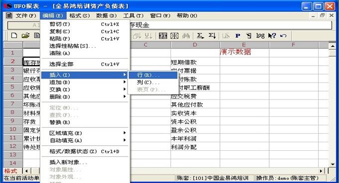This screenshot has height=183, width=339.
Task: Select column header D
Action: (x=195, y=45)
